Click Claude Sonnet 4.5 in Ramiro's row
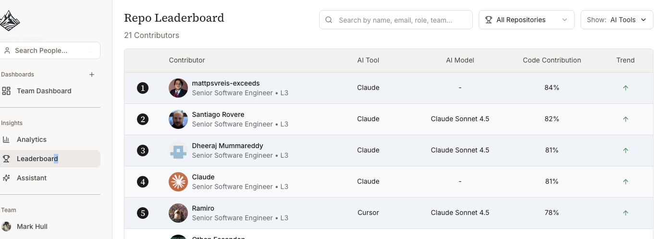 tap(460, 213)
